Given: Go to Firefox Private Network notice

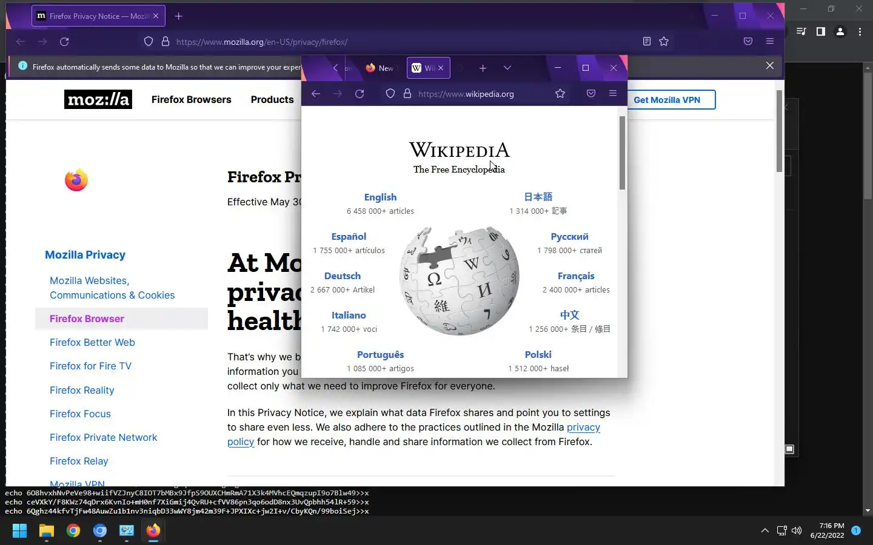Looking at the screenshot, I should tap(103, 438).
